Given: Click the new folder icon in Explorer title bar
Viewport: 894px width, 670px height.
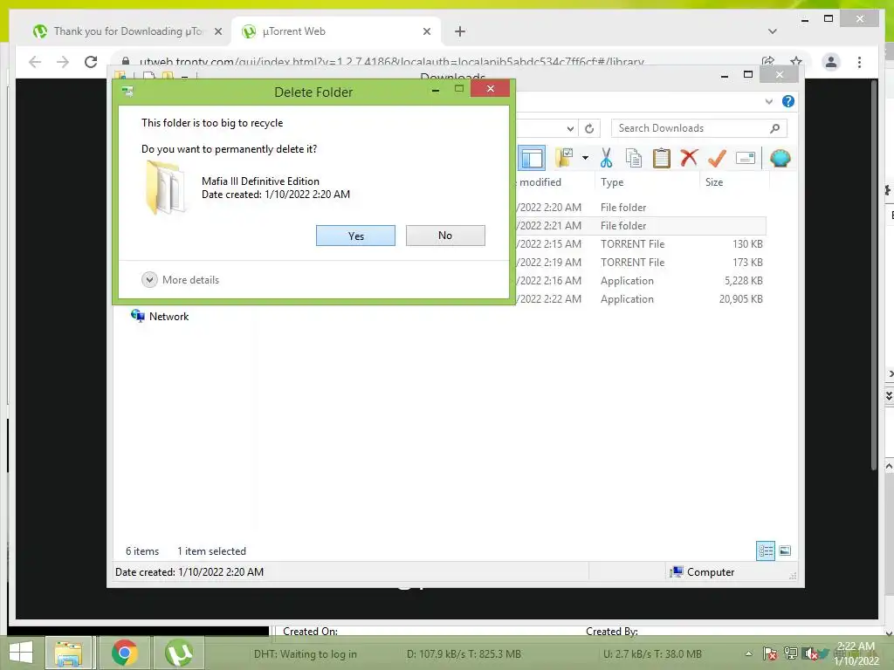Looking at the screenshot, I should [168, 76].
